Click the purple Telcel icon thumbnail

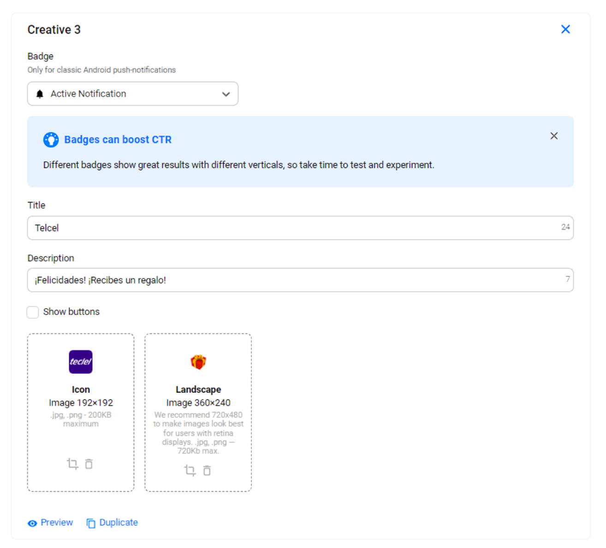(81, 362)
